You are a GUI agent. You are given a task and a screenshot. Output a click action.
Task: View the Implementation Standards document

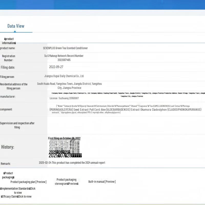tap(18, 190)
